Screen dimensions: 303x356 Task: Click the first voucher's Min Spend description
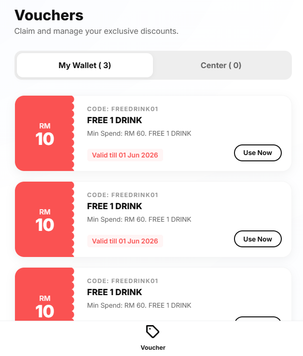click(x=139, y=133)
